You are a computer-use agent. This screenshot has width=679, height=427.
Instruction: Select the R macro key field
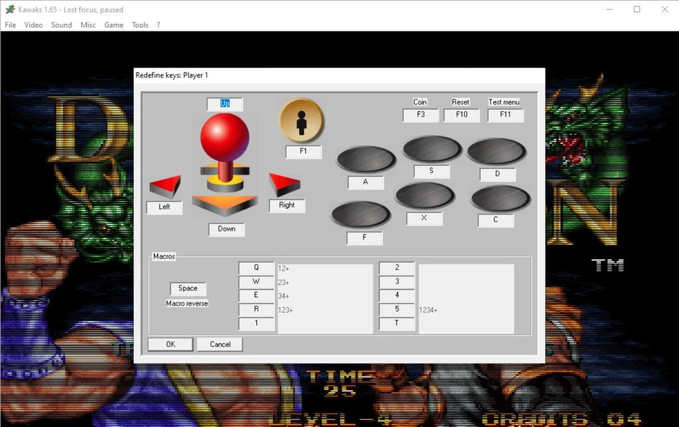tap(256, 310)
